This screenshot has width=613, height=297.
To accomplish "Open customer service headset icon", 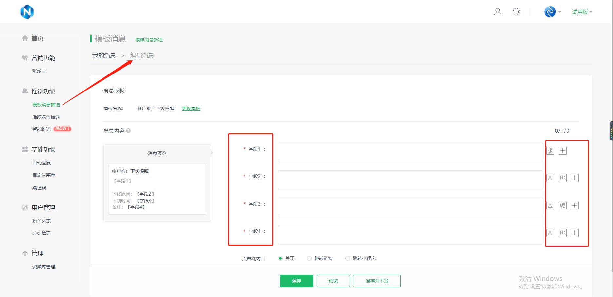I will coord(516,12).
